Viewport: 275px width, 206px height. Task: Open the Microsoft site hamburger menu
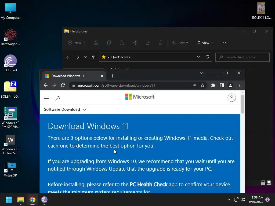click(x=46, y=97)
